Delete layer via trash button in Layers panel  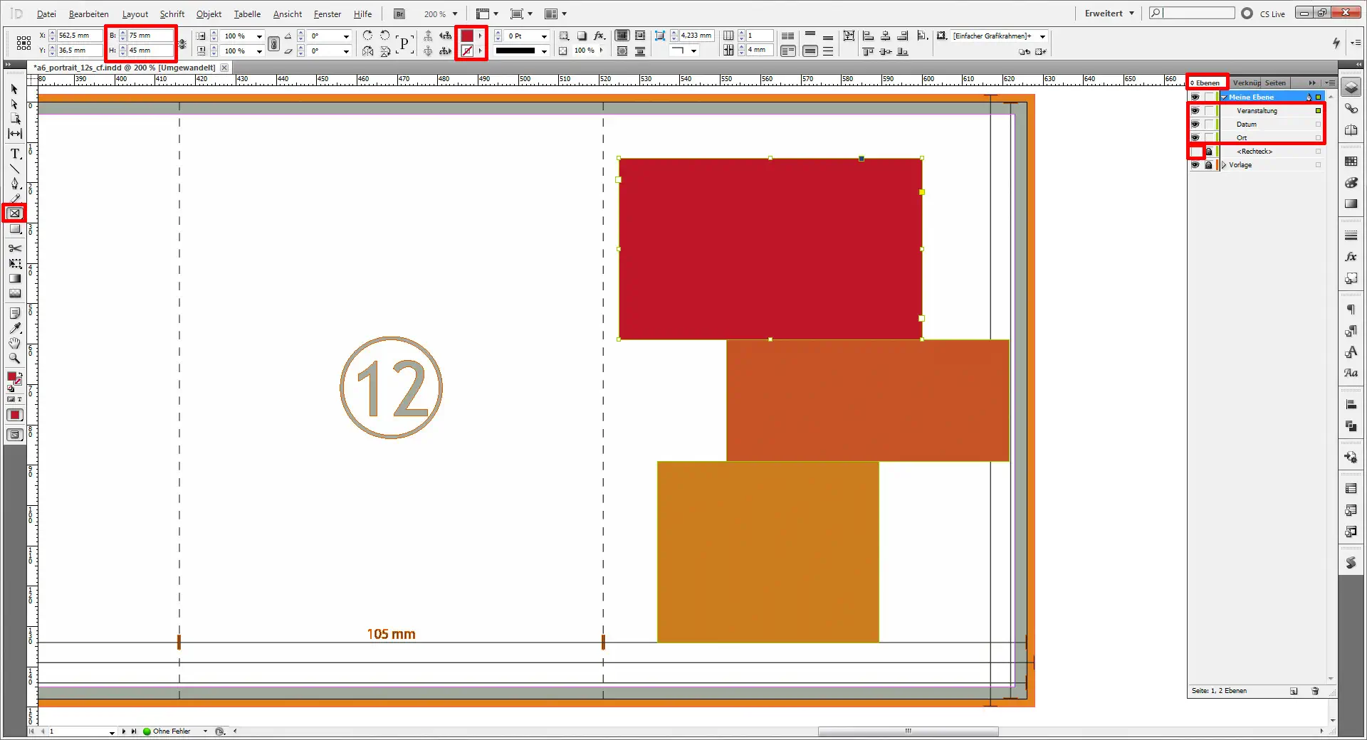coord(1314,691)
